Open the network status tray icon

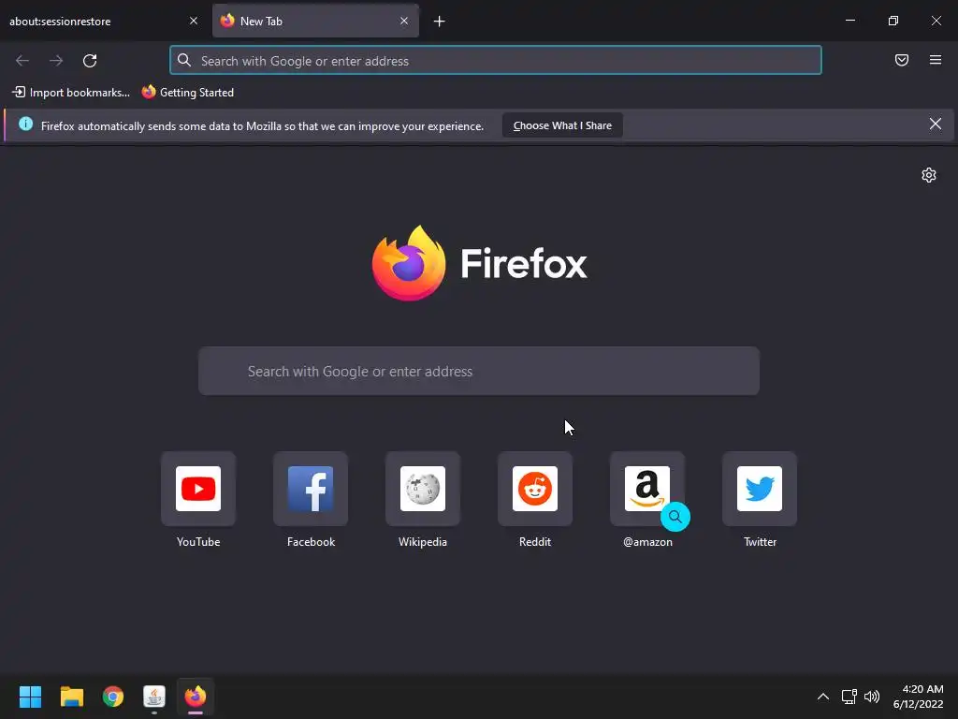pyautogui.click(x=849, y=697)
